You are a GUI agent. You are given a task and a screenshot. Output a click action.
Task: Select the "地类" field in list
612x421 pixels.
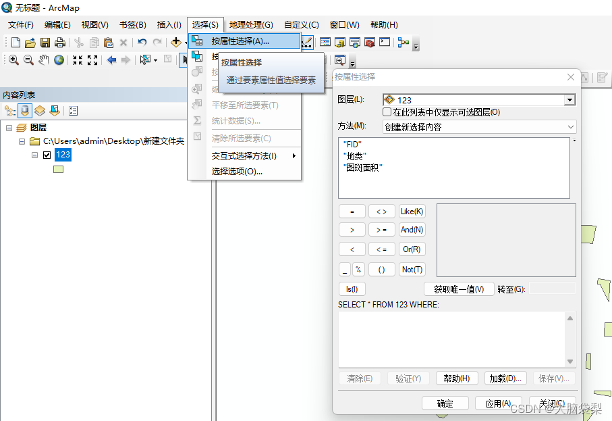[355, 156]
